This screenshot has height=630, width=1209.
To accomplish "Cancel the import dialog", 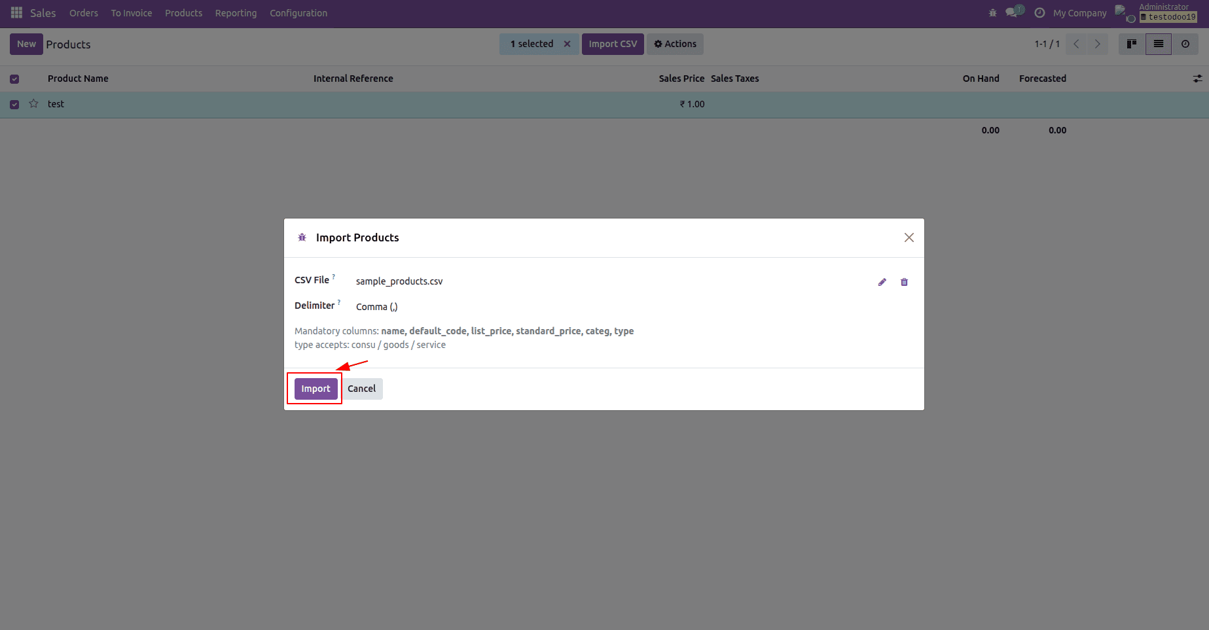I will tap(361, 389).
